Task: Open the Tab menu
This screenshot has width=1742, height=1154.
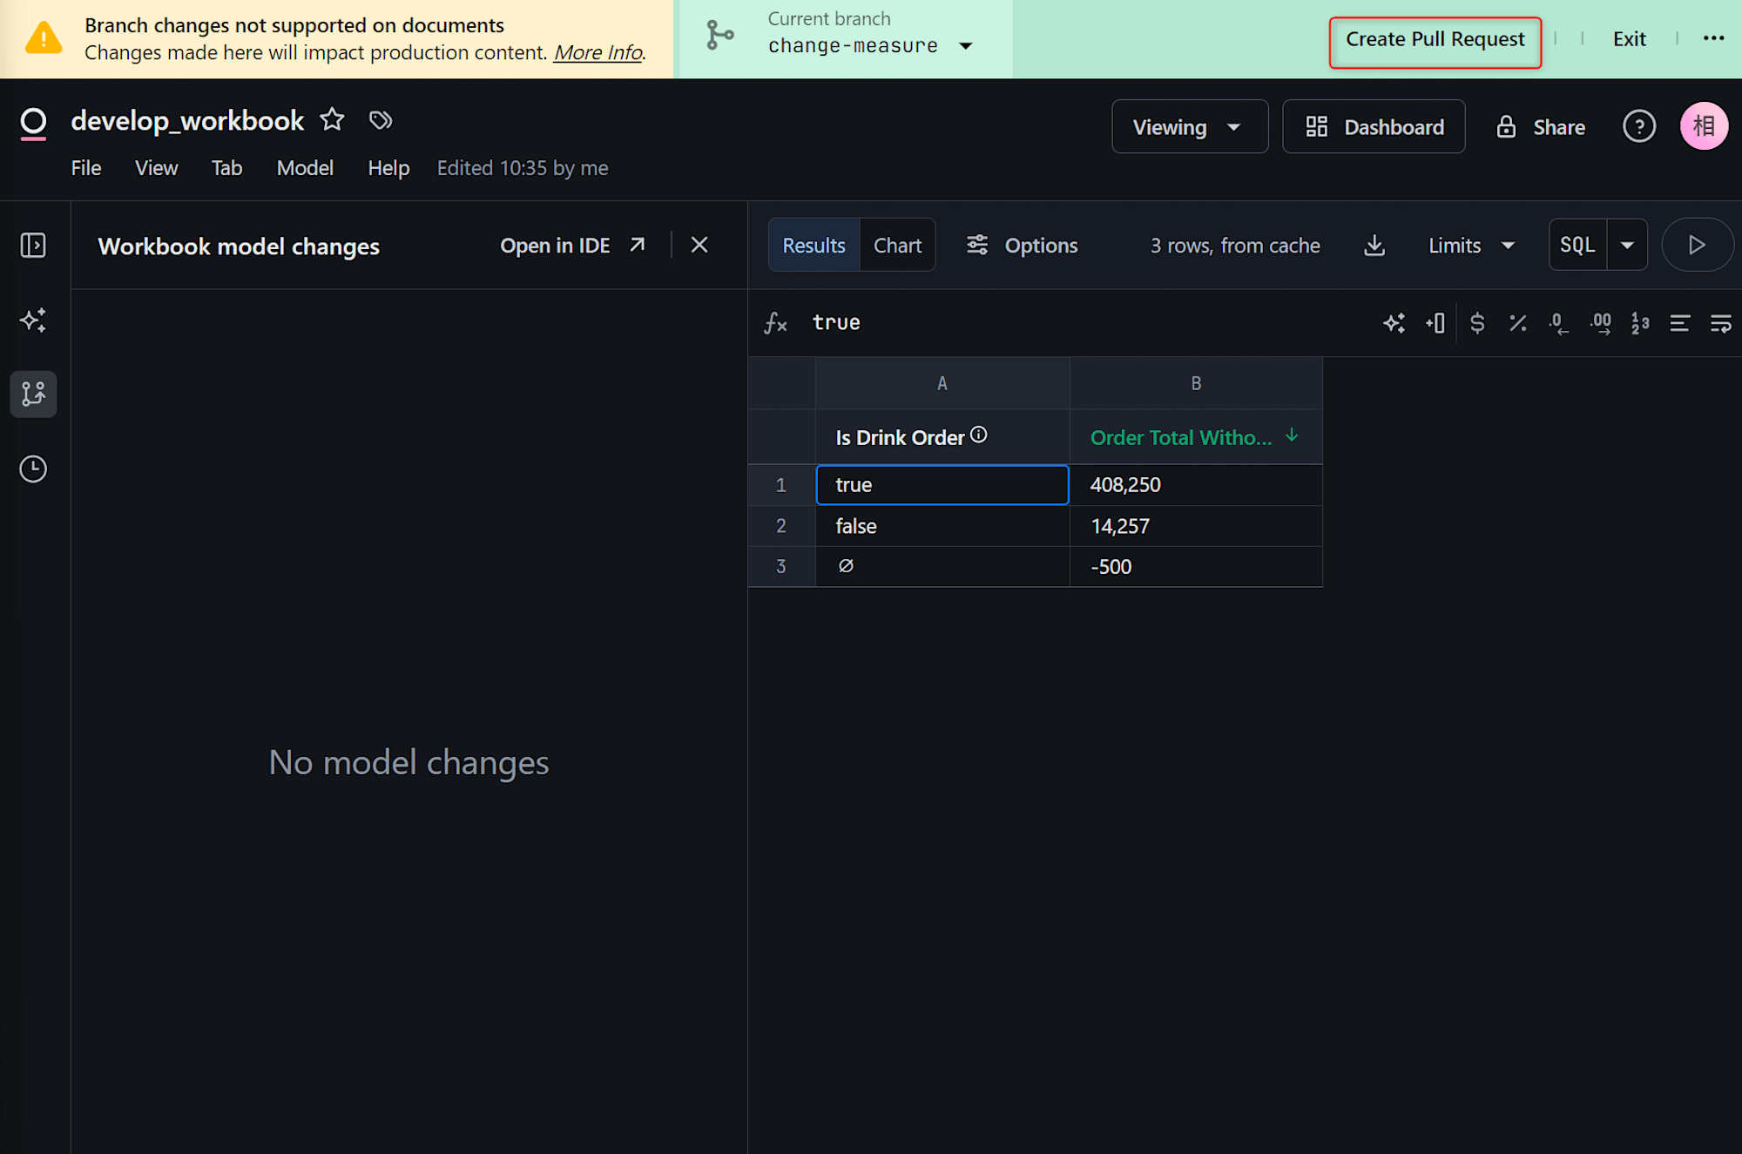Action: point(226,167)
